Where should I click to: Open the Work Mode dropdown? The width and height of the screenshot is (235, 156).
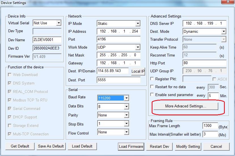(x=138, y=47)
